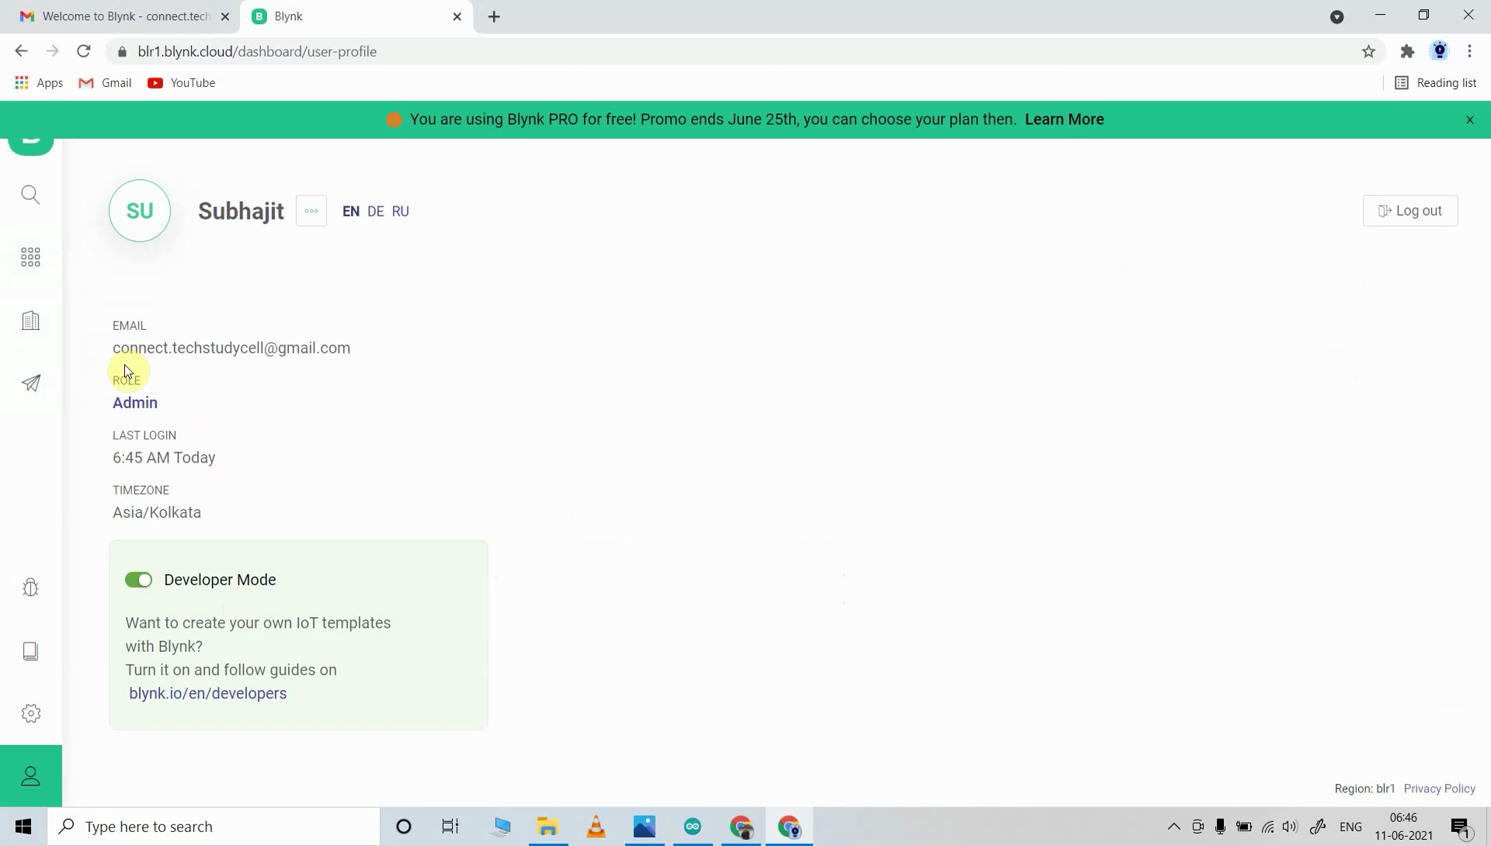Click the Type here to search box

point(214,827)
